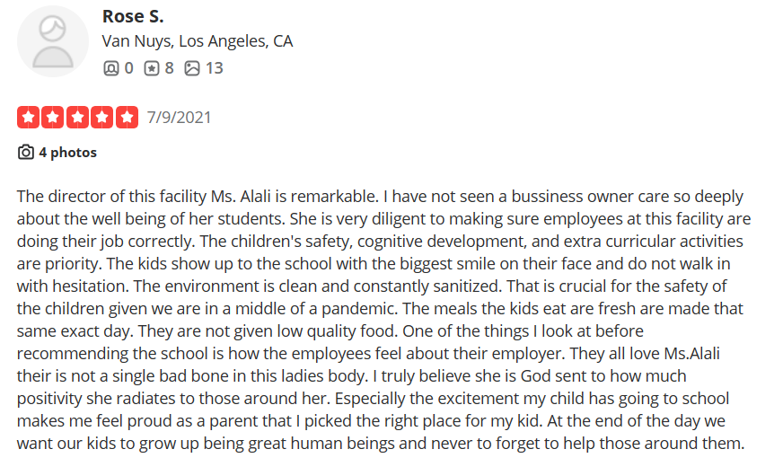Image resolution: width=783 pixels, height=458 pixels.
Task: Click the camera icon next to 4 photos
Action: [x=26, y=152]
